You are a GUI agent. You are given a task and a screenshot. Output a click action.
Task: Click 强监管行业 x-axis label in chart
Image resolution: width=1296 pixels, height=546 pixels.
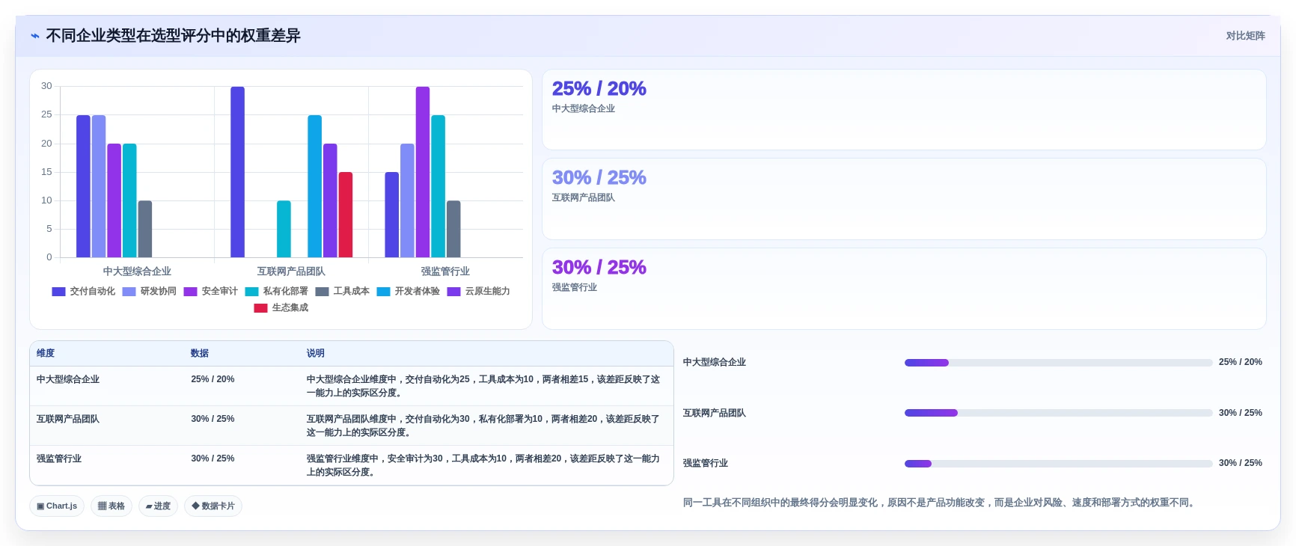(445, 272)
